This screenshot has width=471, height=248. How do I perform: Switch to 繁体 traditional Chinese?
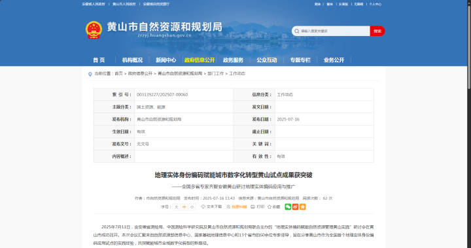330,4
